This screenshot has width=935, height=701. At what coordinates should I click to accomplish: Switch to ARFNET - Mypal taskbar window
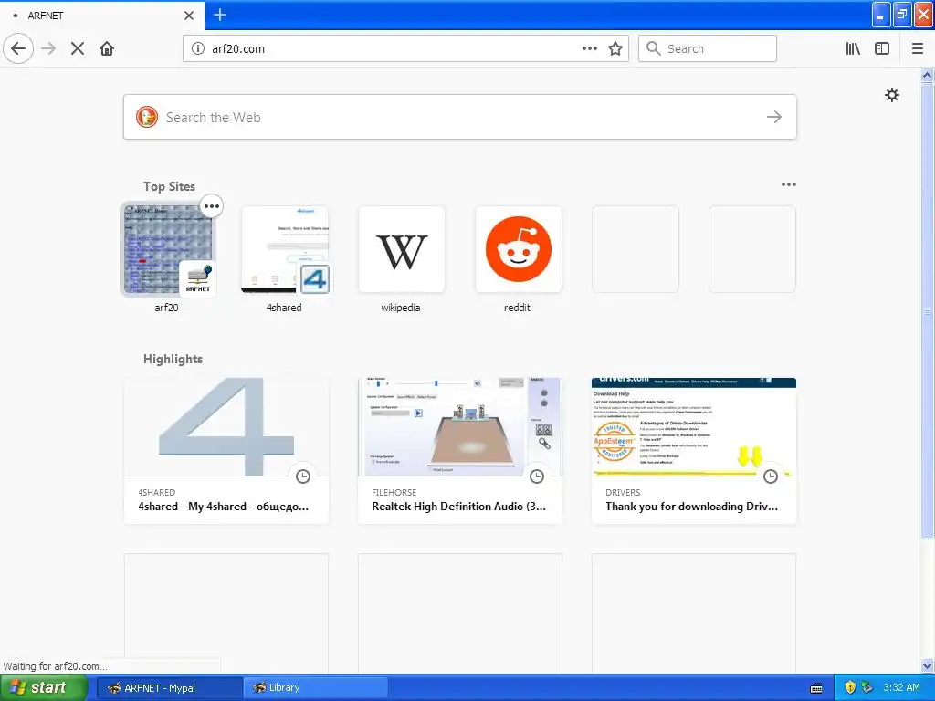coord(169,688)
